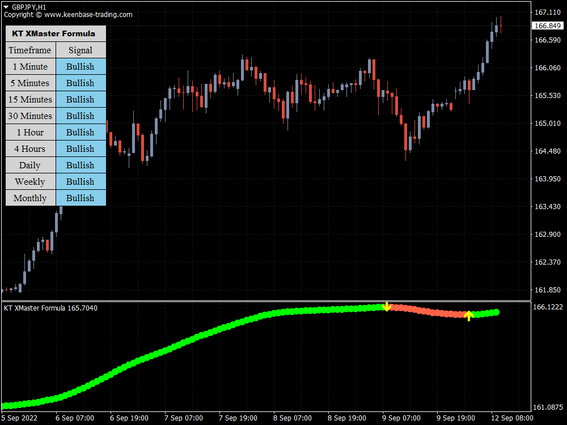Click the Weekly timeframe cell
Screen dimensions: 567x425
coord(31,181)
